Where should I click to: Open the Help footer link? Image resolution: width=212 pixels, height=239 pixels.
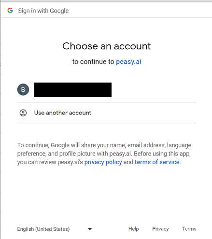tap(133, 229)
